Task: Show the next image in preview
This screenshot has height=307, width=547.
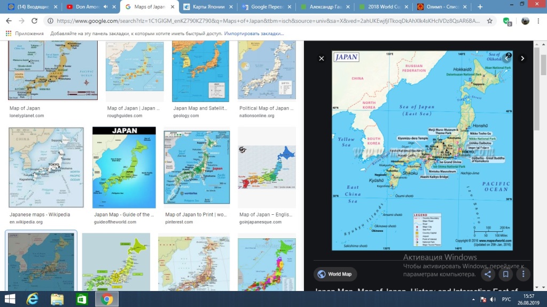Action: tap(522, 59)
